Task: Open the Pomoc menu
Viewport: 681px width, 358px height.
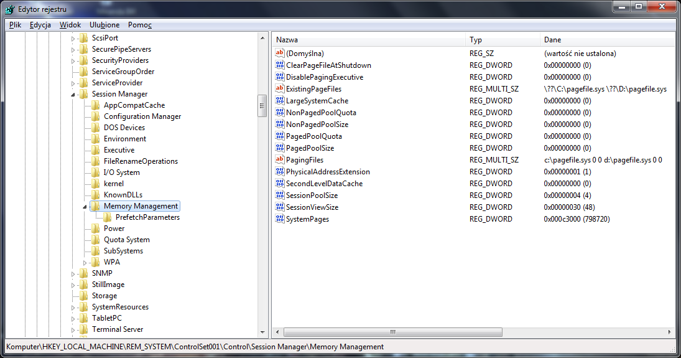Action: (x=140, y=25)
